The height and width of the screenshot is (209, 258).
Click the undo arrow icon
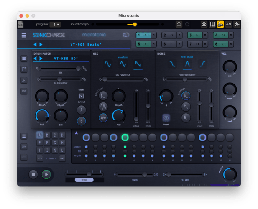179,24
